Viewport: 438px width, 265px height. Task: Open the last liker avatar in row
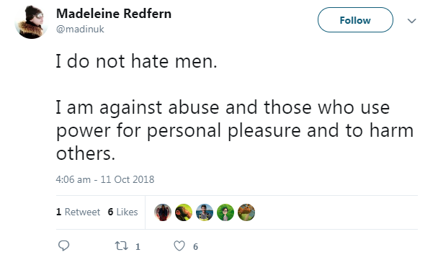coord(246,212)
